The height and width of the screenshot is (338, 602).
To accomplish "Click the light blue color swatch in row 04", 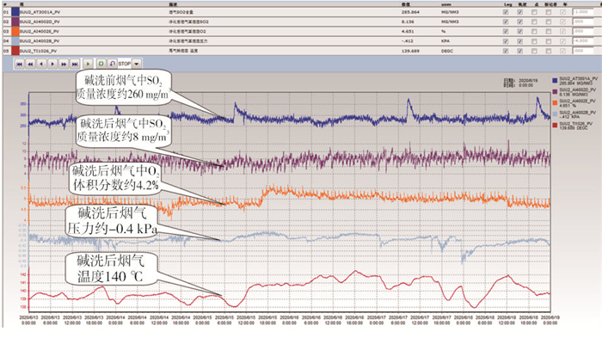I will [15, 40].
